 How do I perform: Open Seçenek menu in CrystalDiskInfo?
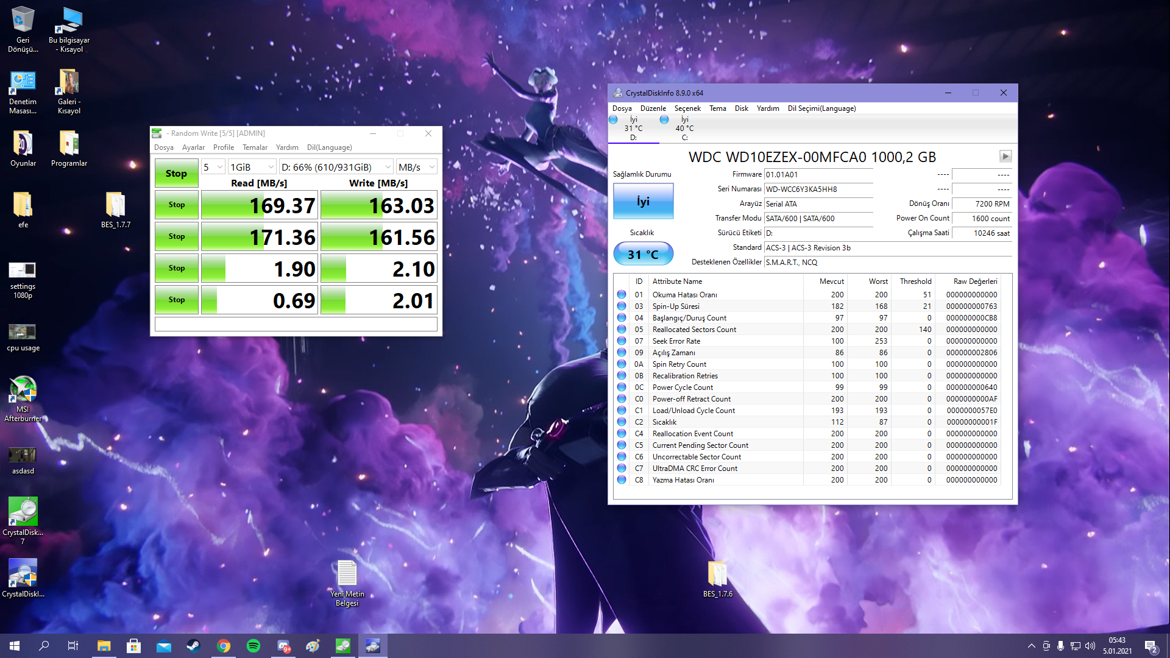point(687,108)
